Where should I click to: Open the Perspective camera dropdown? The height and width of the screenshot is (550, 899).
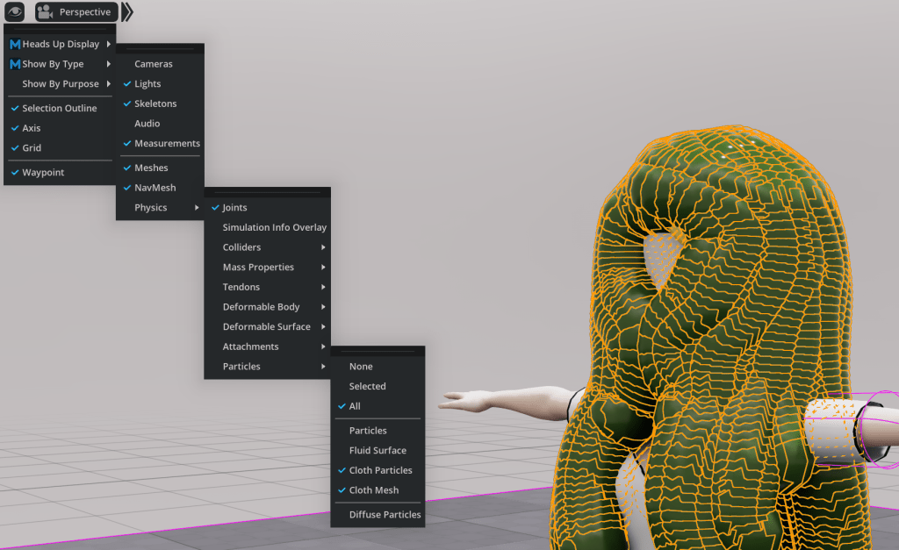[84, 12]
